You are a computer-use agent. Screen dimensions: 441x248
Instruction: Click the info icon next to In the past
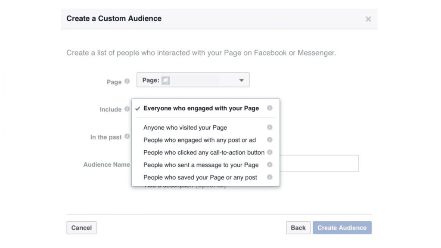point(127,136)
